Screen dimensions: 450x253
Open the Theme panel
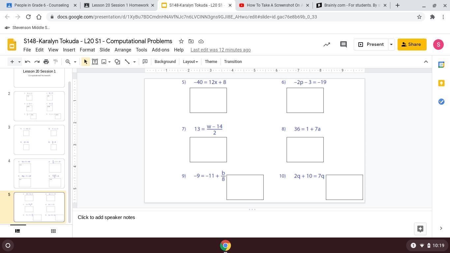211,62
